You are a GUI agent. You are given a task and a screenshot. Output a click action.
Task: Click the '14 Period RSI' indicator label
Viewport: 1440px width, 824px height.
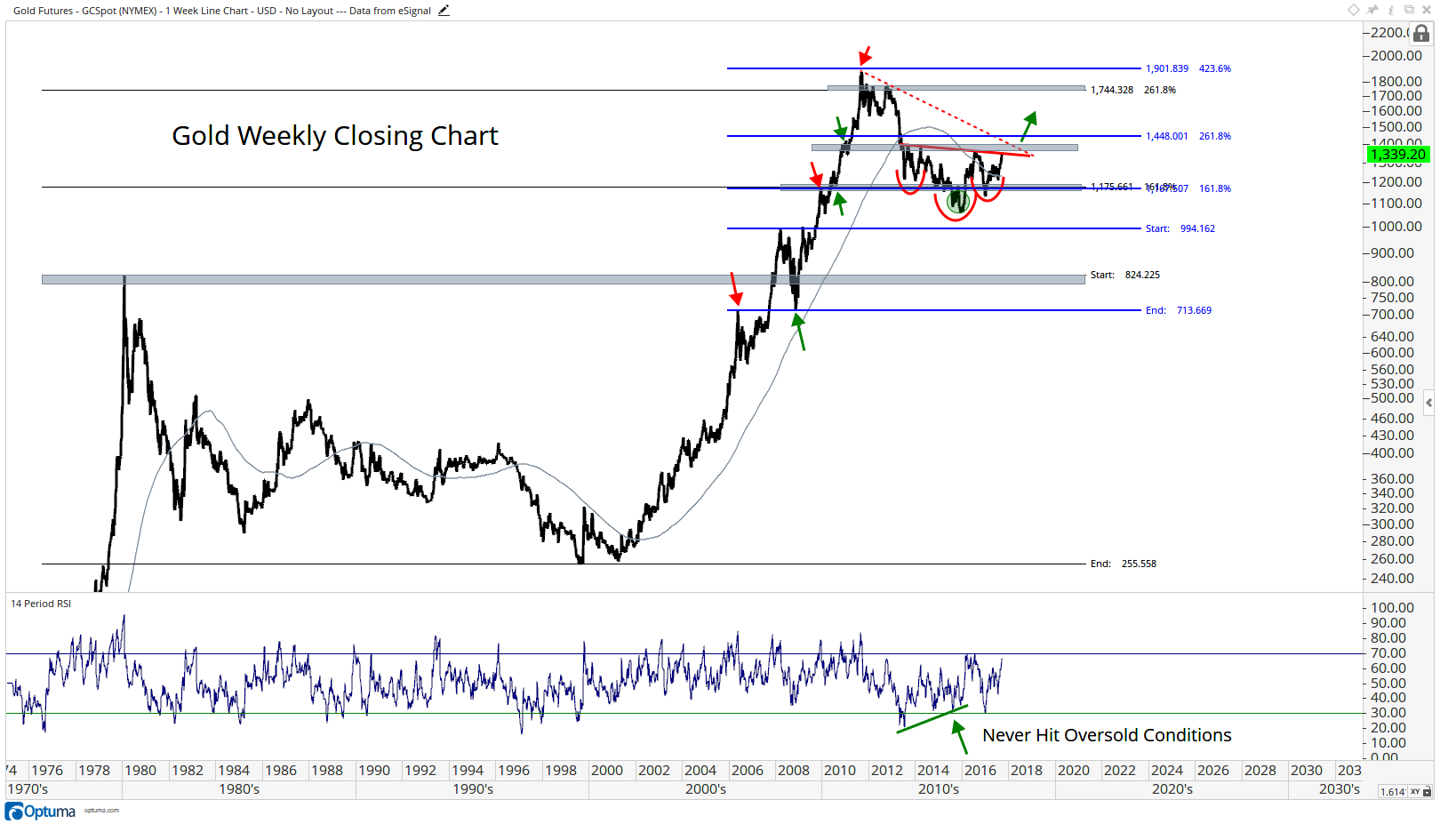point(41,604)
